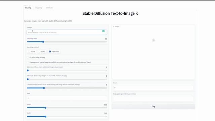Click the Sampling Steps value 50
The image size is (215, 121).
106,39
